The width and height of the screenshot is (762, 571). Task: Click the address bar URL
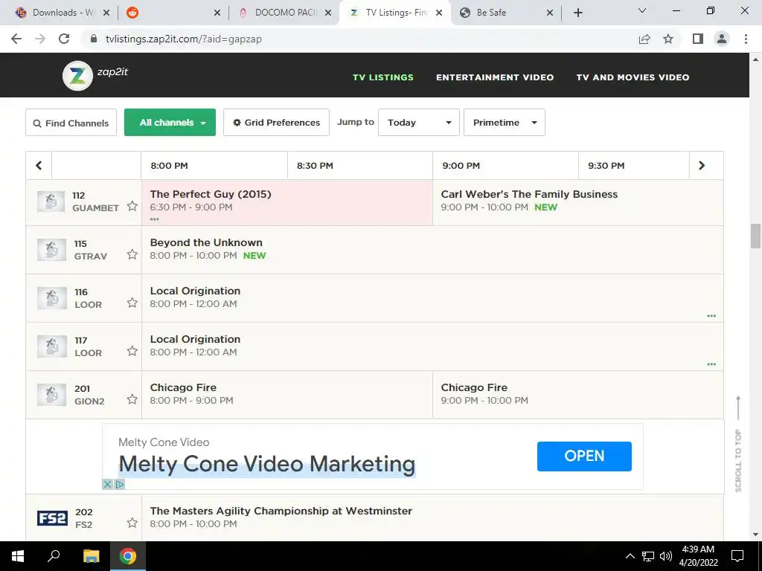pos(184,39)
